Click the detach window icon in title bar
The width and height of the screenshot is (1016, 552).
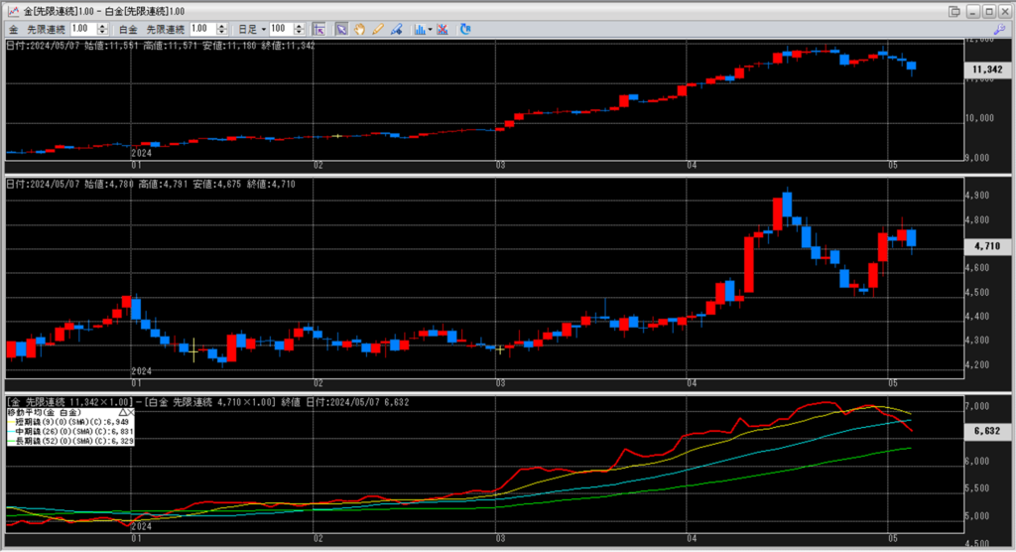pyautogui.click(x=953, y=11)
